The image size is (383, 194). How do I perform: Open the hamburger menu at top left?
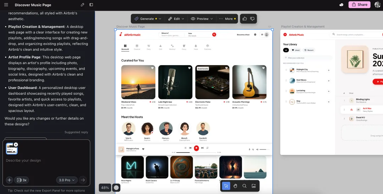(6, 5)
